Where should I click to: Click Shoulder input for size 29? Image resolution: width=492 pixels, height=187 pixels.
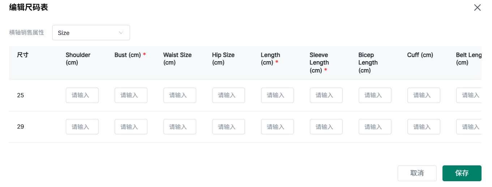82,127
